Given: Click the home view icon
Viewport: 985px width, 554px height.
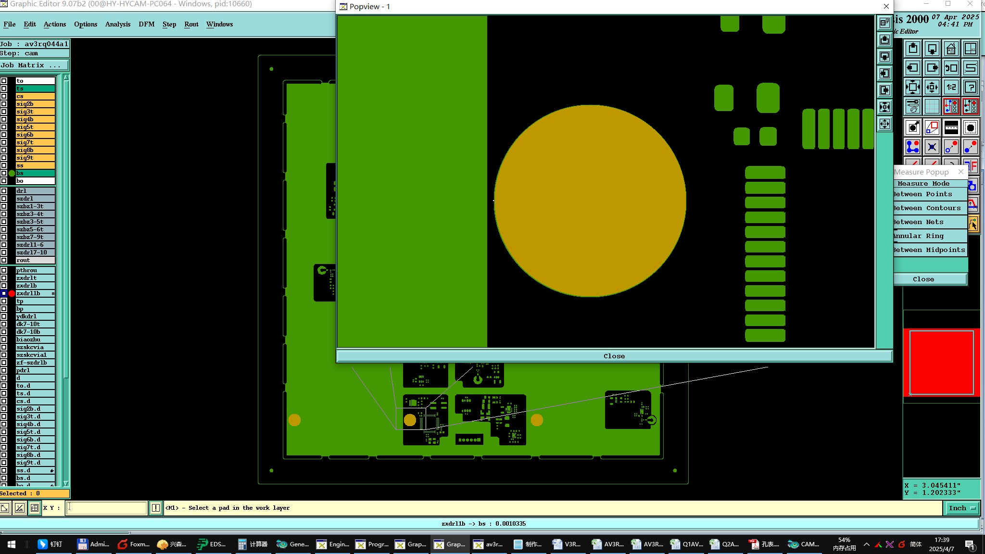Looking at the screenshot, I should click(x=951, y=49).
